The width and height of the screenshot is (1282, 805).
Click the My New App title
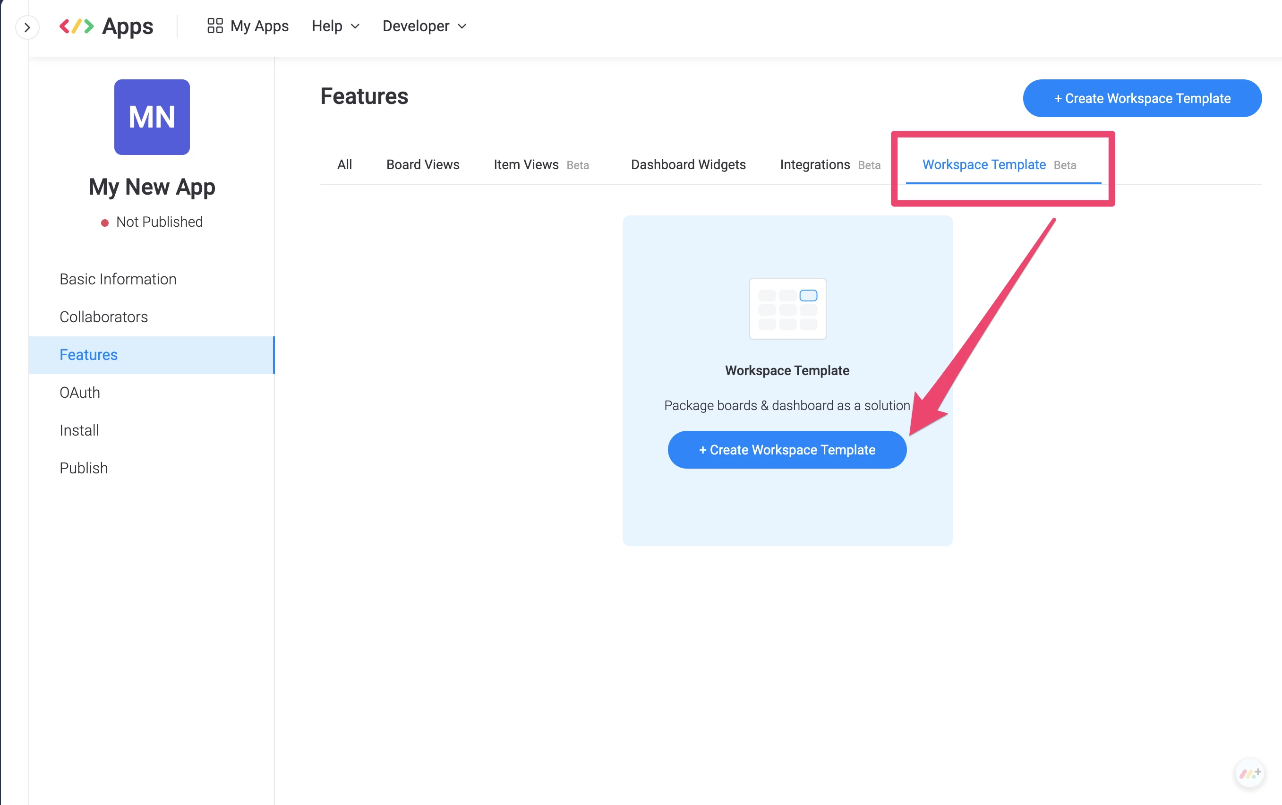click(152, 187)
